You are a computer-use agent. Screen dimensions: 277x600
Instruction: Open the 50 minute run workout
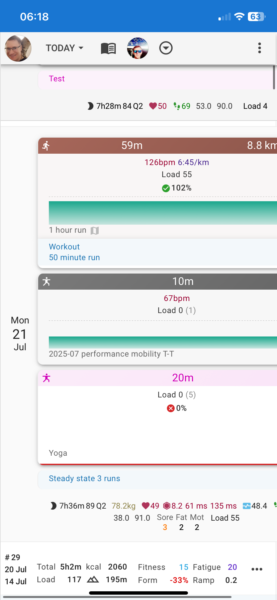pyautogui.click(x=74, y=257)
